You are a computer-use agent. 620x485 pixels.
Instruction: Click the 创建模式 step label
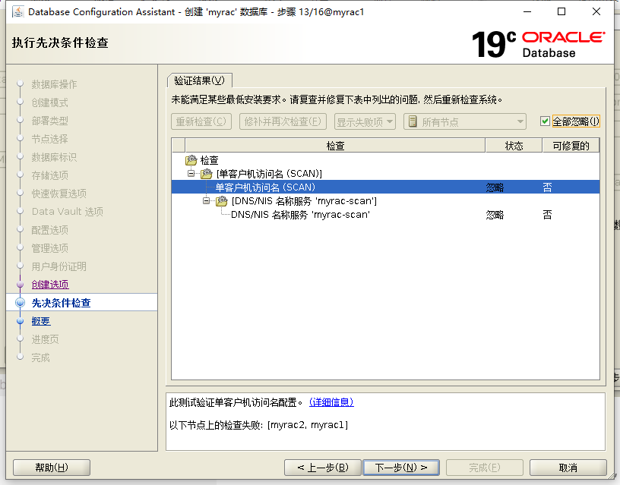point(50,102)
